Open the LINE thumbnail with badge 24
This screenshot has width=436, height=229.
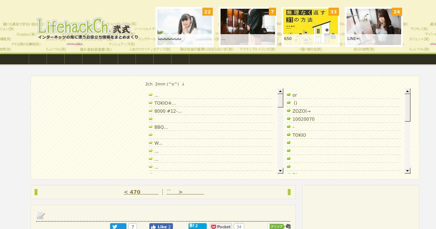(x=374, y=27)
